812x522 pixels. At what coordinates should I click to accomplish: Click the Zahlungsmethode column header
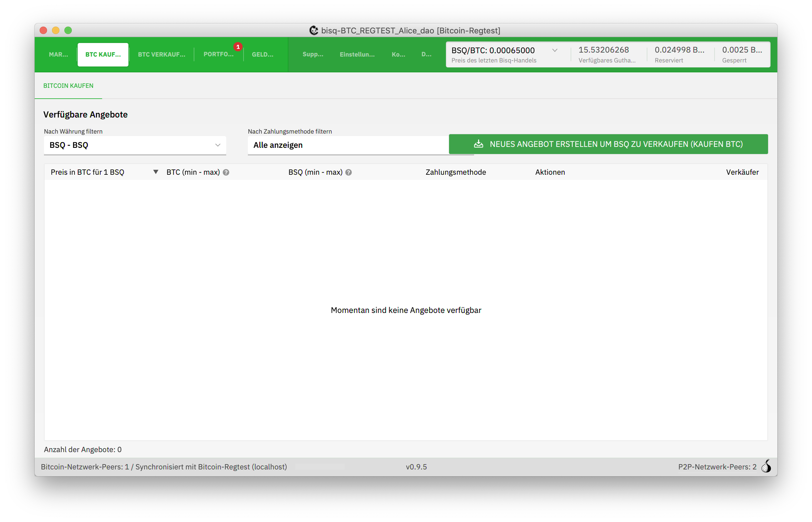pyautogui.click(x=456, y=172)
